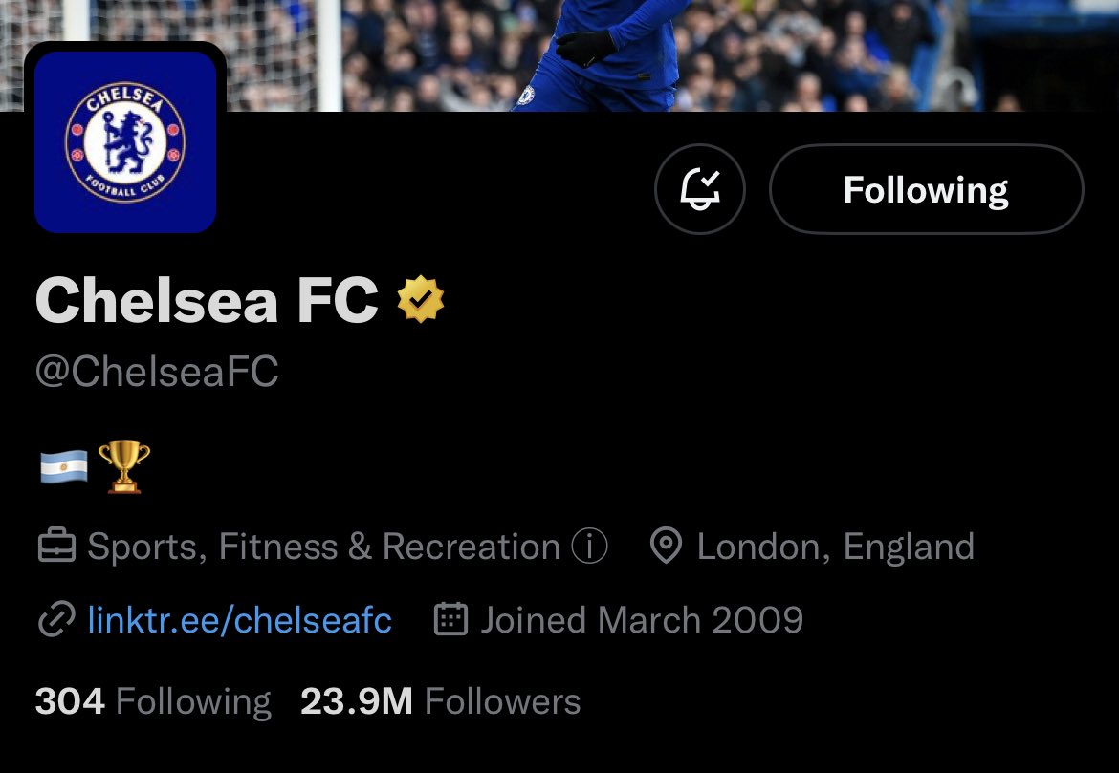Open the Chelsea FC profile picture
This screenshot has height=773, width=1119.
(125, 142)
